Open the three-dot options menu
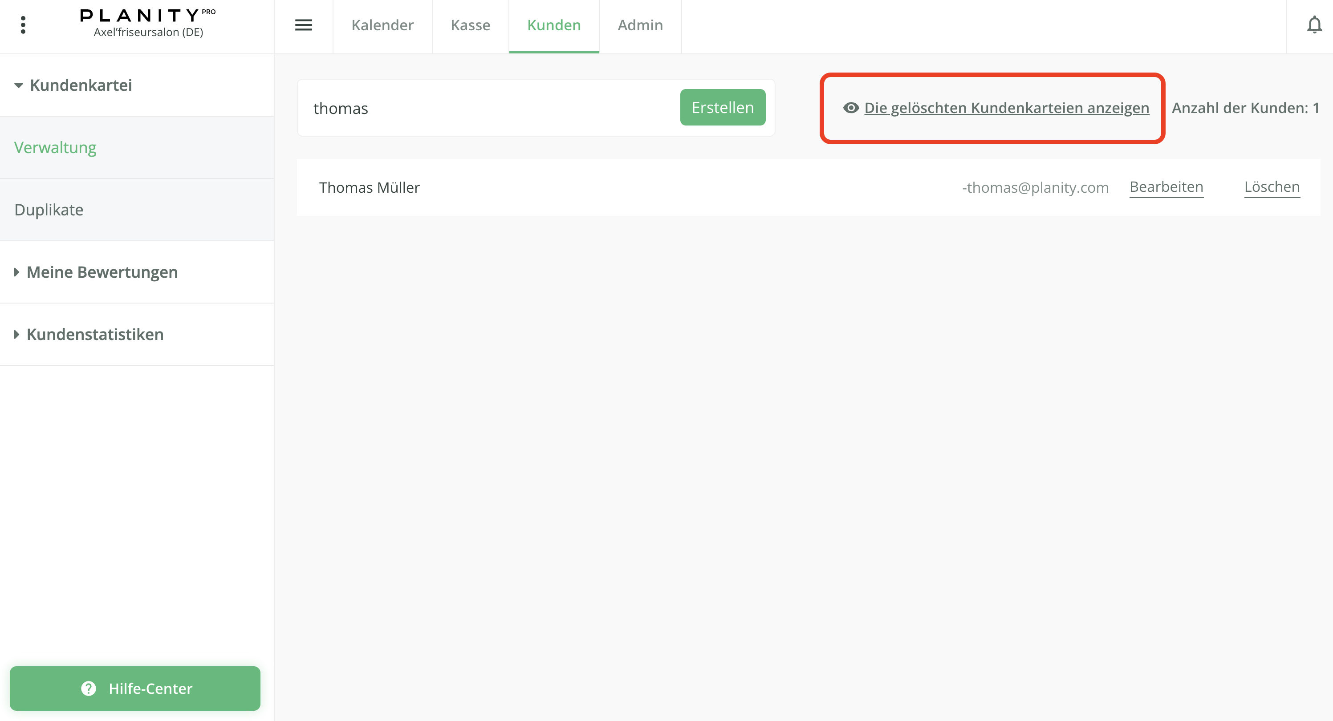The width and height of the screenshot is (1333, 721). point(23,25)
